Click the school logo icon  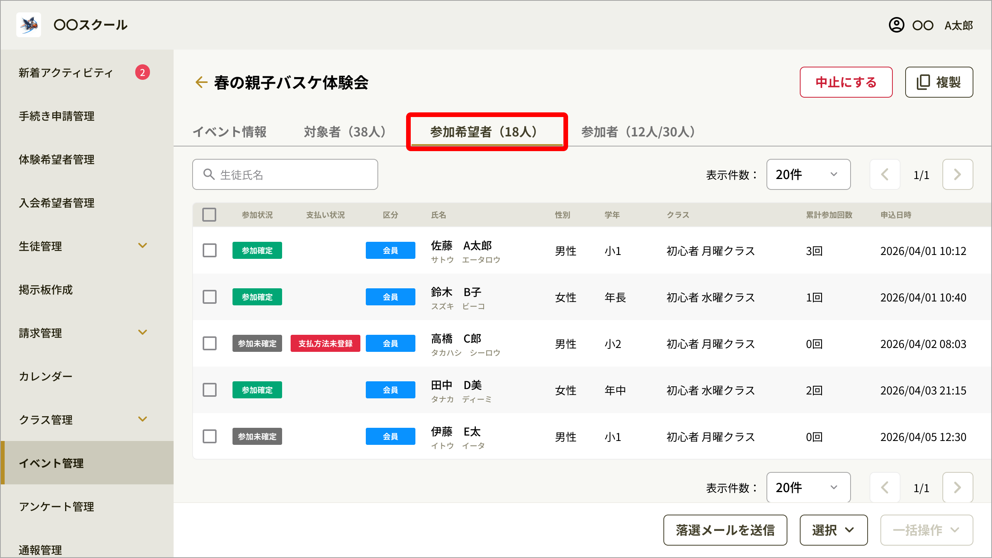29,25
